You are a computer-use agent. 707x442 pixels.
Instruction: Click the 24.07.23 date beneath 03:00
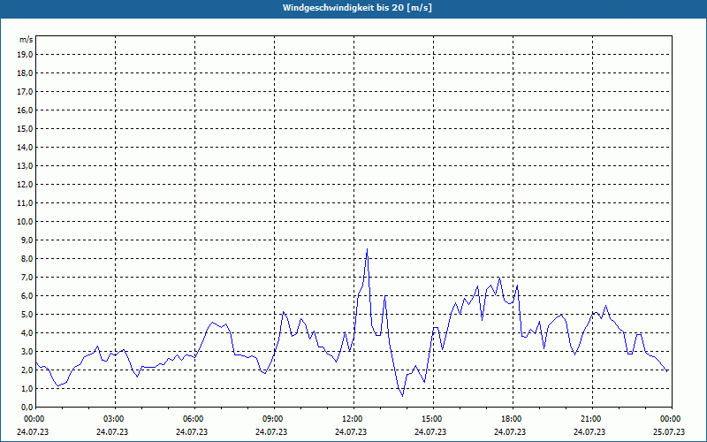(112, 432)
